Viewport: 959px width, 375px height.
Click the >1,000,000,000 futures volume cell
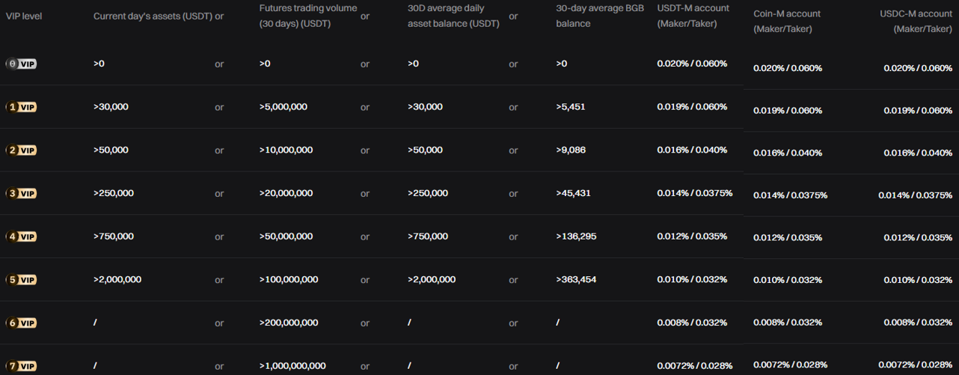coord(292,366)
